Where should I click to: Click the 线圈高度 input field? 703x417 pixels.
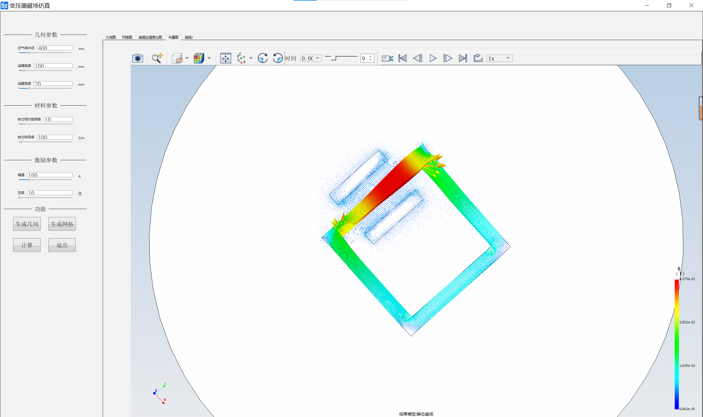53,66
